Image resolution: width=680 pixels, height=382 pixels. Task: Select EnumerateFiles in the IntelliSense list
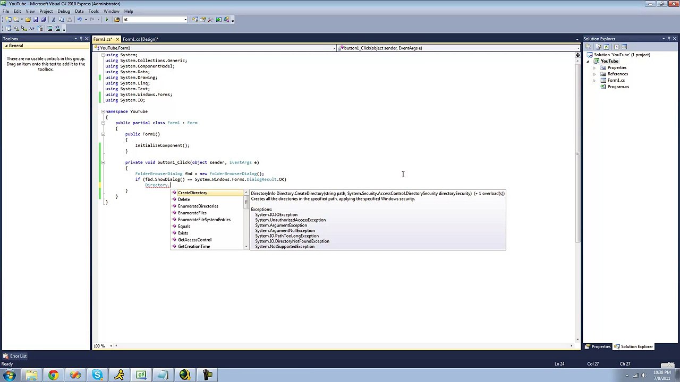point(208,213)
